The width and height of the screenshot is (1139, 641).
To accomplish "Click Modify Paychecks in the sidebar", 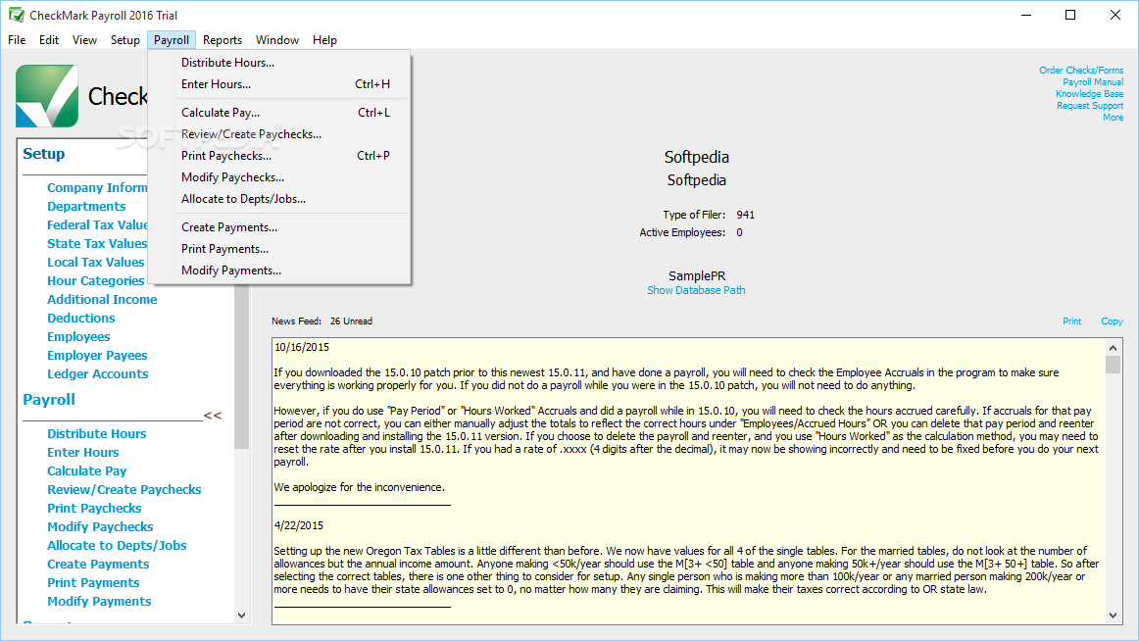I will click(x=100, y=527).
